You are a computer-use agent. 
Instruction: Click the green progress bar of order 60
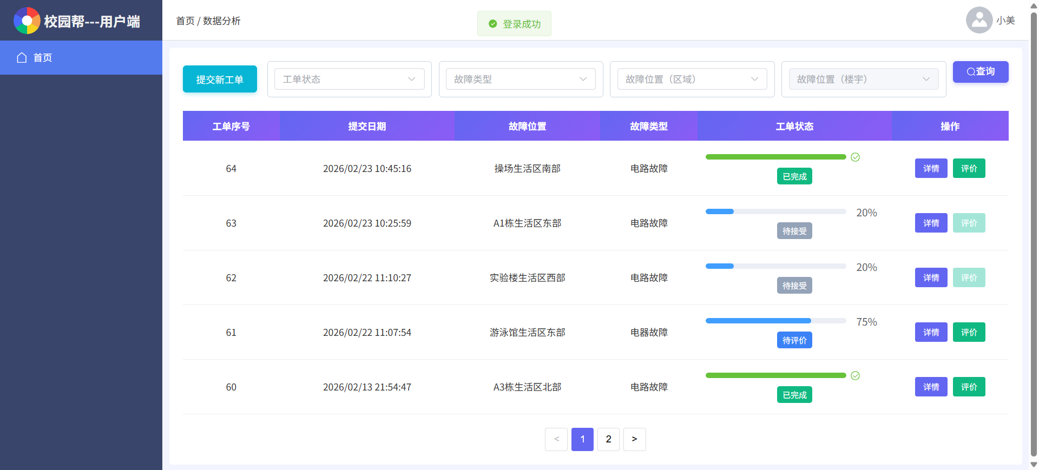pyautogui.click(x=776, y=375)
